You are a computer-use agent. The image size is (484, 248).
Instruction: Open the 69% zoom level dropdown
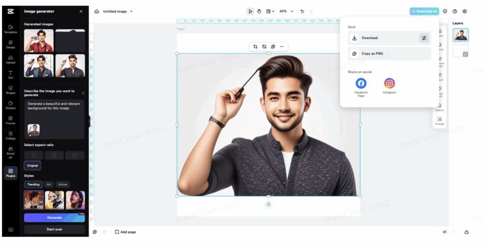click(x=292, y=11)
